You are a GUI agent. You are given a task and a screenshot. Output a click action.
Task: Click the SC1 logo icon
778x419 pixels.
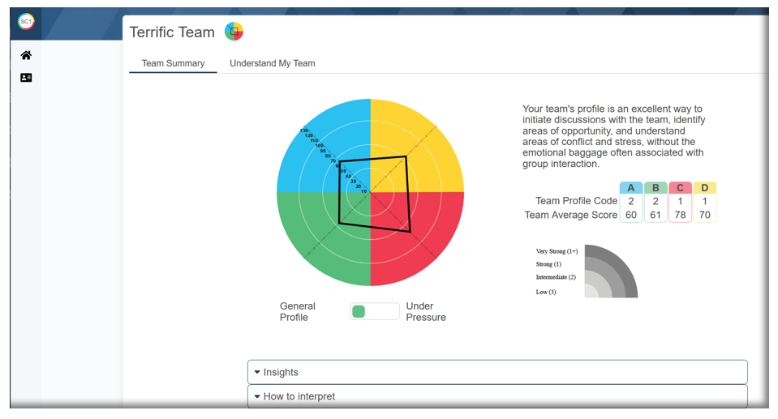26,21
